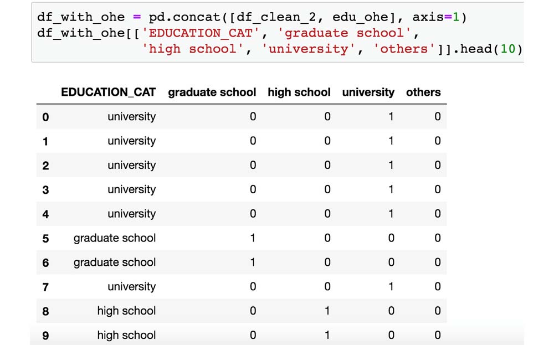The image size is (554, 345).
Task: Click the 'EDUCATION_CAT' string in code
Action: click(202, 33)
